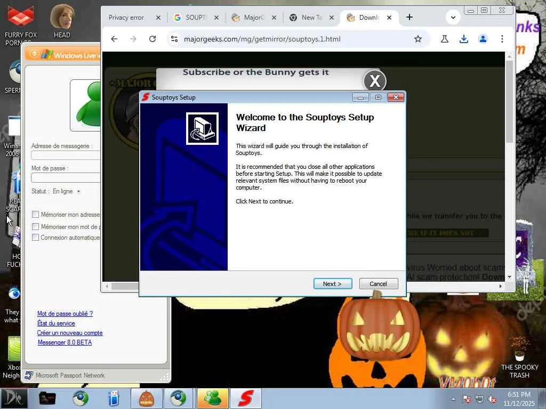The image size is (546, 409).
Task: Click Microsoft Passport Network icon
Action: (x=29, y=375)
